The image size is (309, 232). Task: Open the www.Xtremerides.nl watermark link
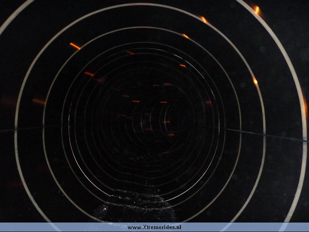tap(154, 227)
